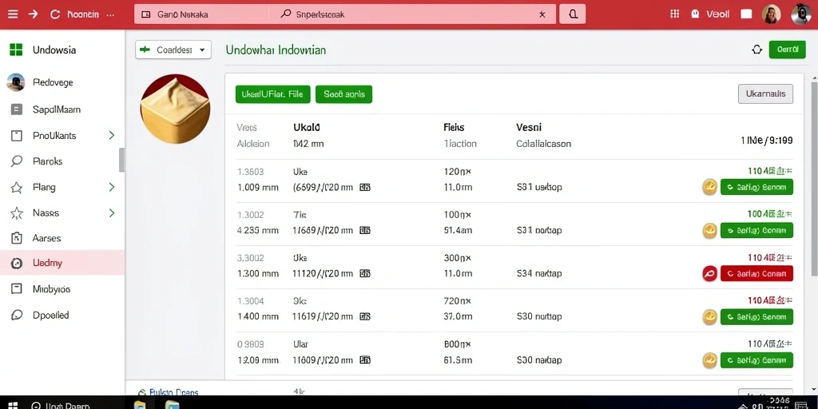
Task: Click the icon after 11619/020 mm
Action: click(365, 316)
